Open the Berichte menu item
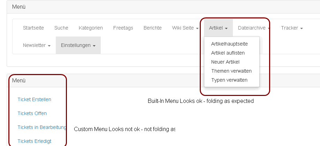 coord(152,28)
